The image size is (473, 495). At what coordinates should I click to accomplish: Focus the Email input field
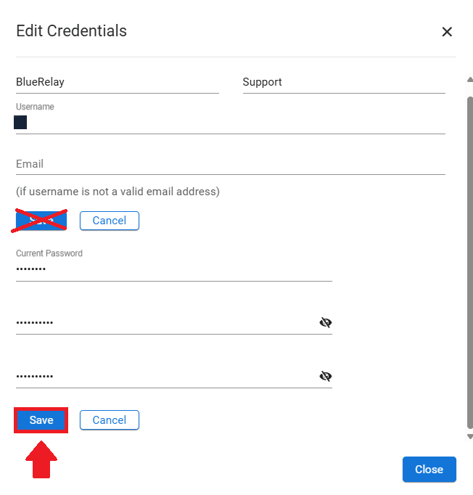point(231,164)
